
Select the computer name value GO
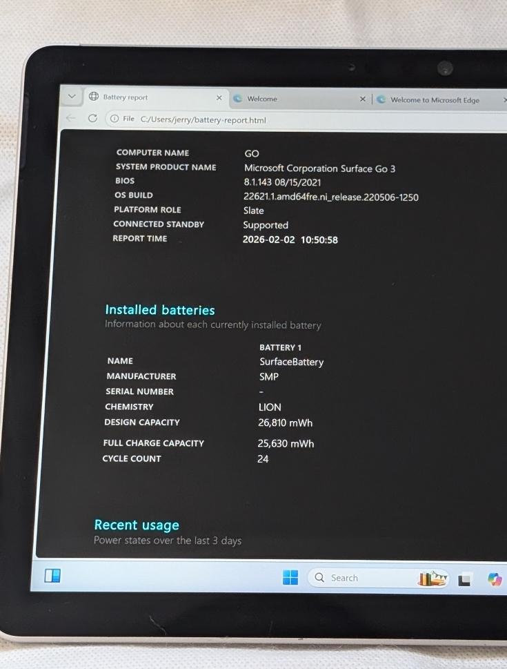(x=252, y=153)
